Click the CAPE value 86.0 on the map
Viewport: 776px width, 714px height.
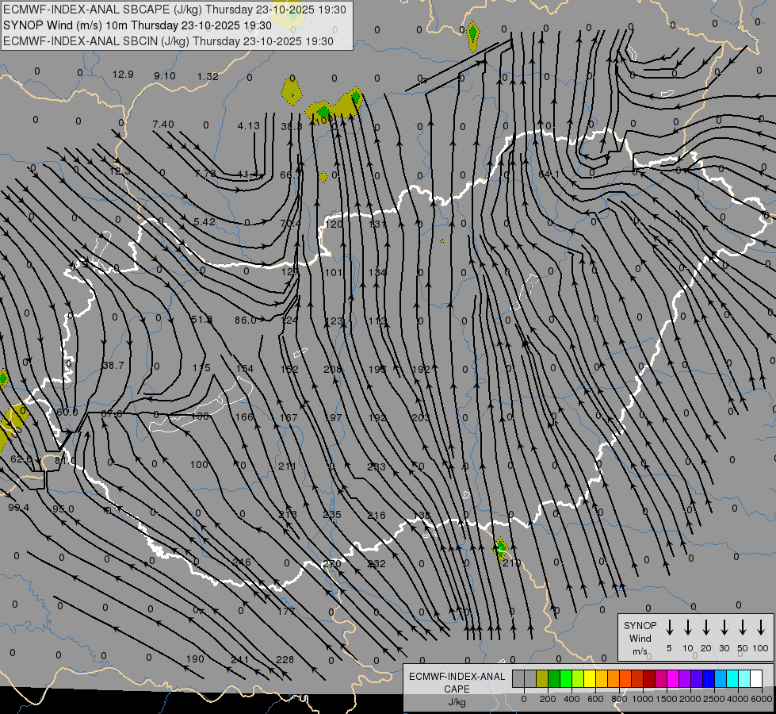point(246,320)
